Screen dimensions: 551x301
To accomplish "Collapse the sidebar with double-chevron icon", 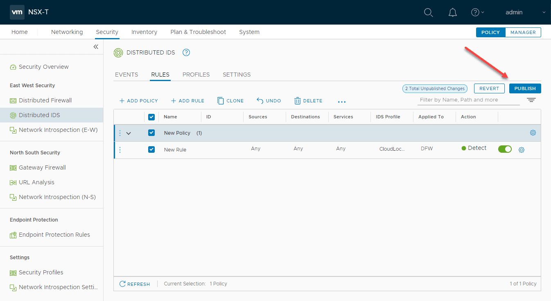I will click(96, 47).
